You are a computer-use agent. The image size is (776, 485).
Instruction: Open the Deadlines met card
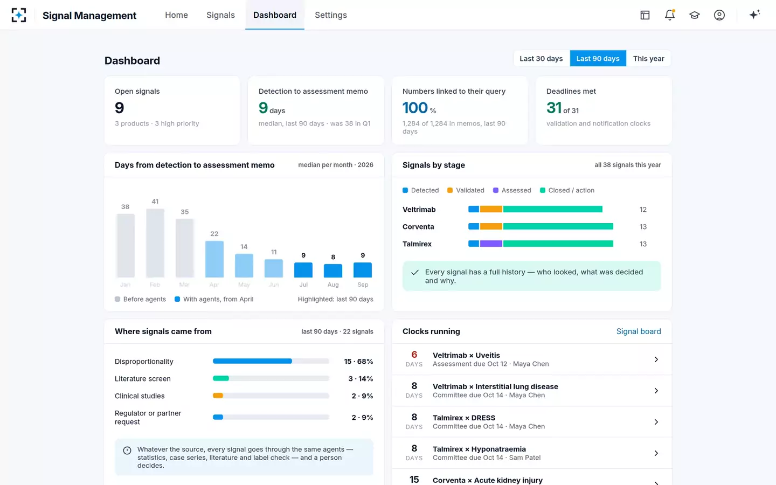tap(604, 110)
